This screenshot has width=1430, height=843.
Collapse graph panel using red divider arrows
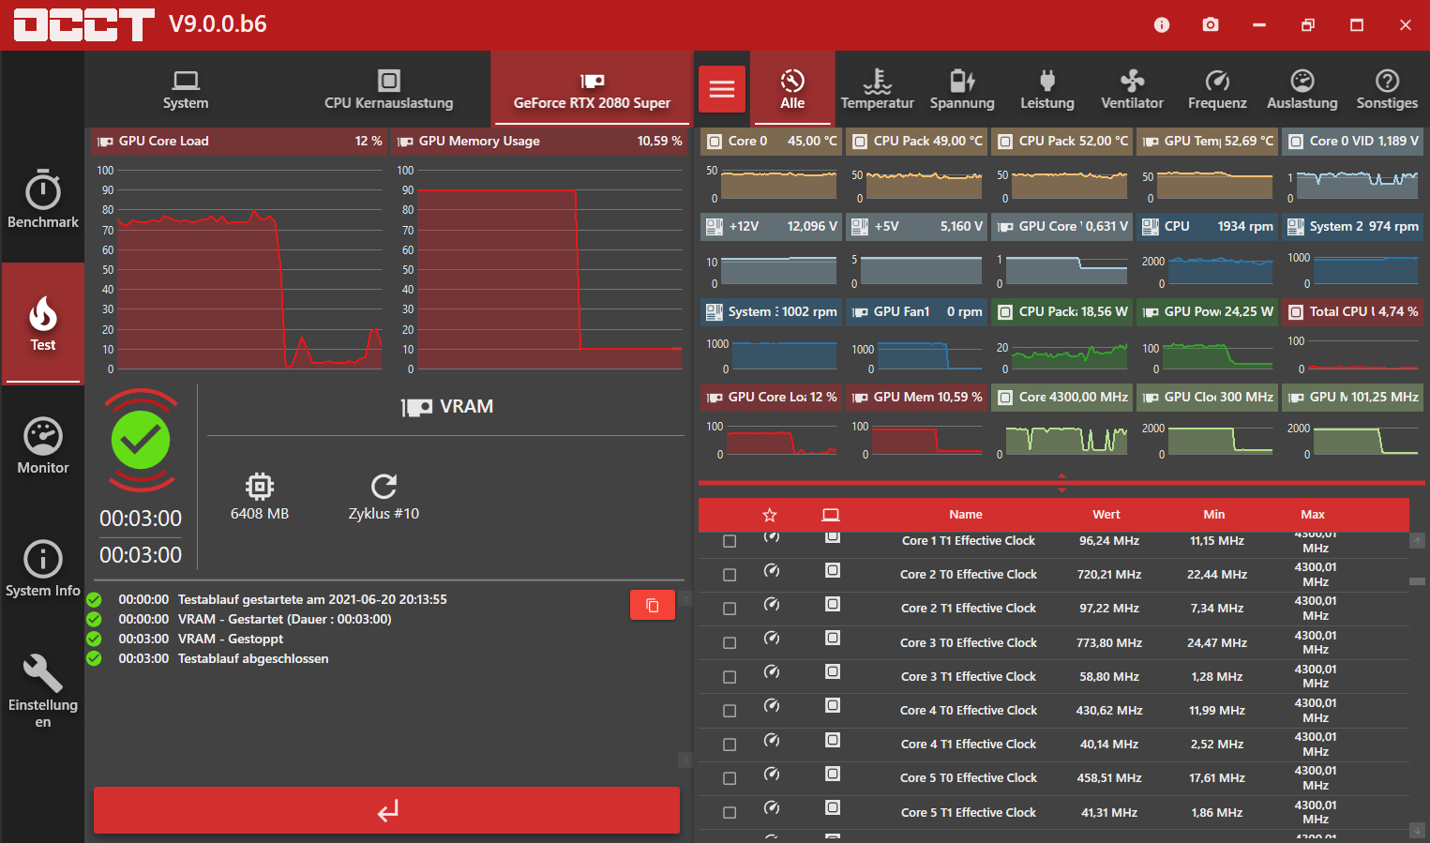[x=1061, y=483]
